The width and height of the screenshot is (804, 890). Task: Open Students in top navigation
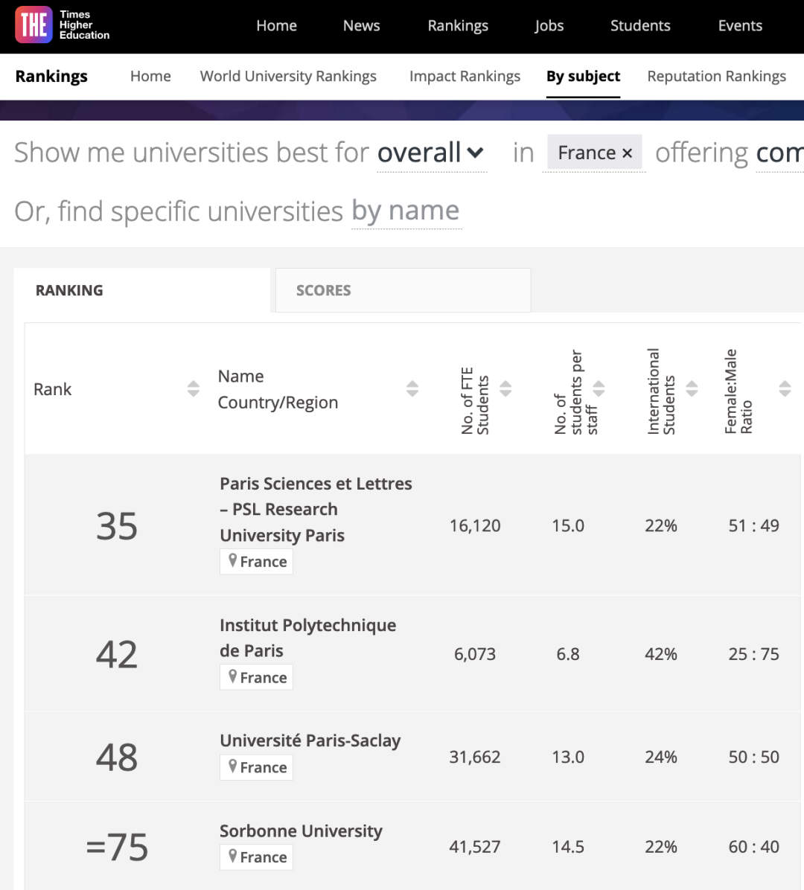pos(640,25)
